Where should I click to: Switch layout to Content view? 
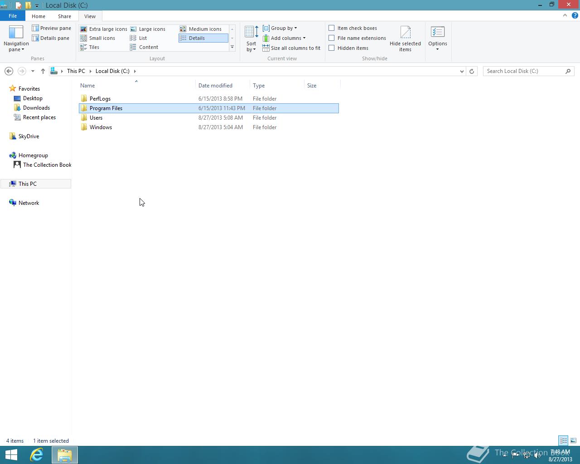[x=144, y=47]
